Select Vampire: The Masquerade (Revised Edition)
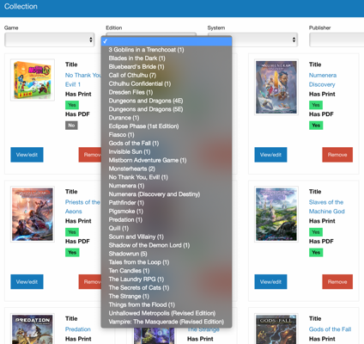Screen dimensions: 364x344 [167, 322]
